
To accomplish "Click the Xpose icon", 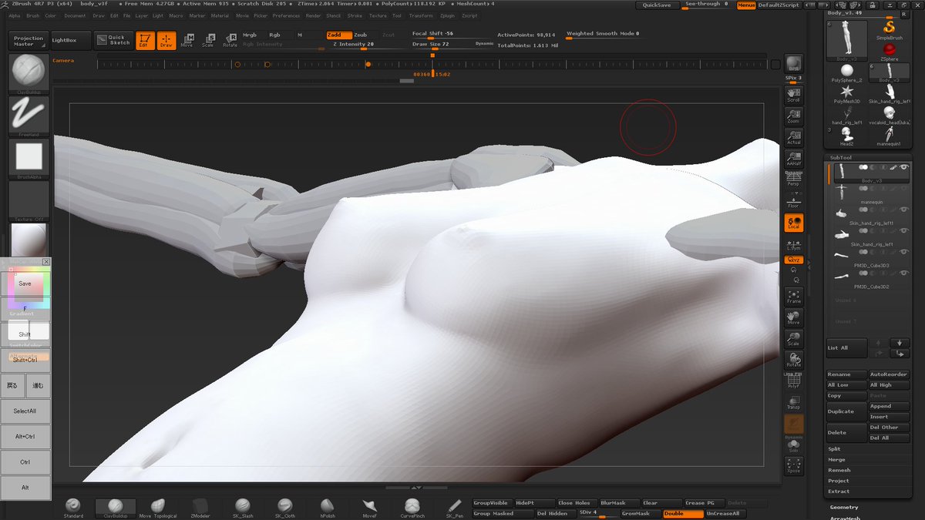I will point(793,465).
